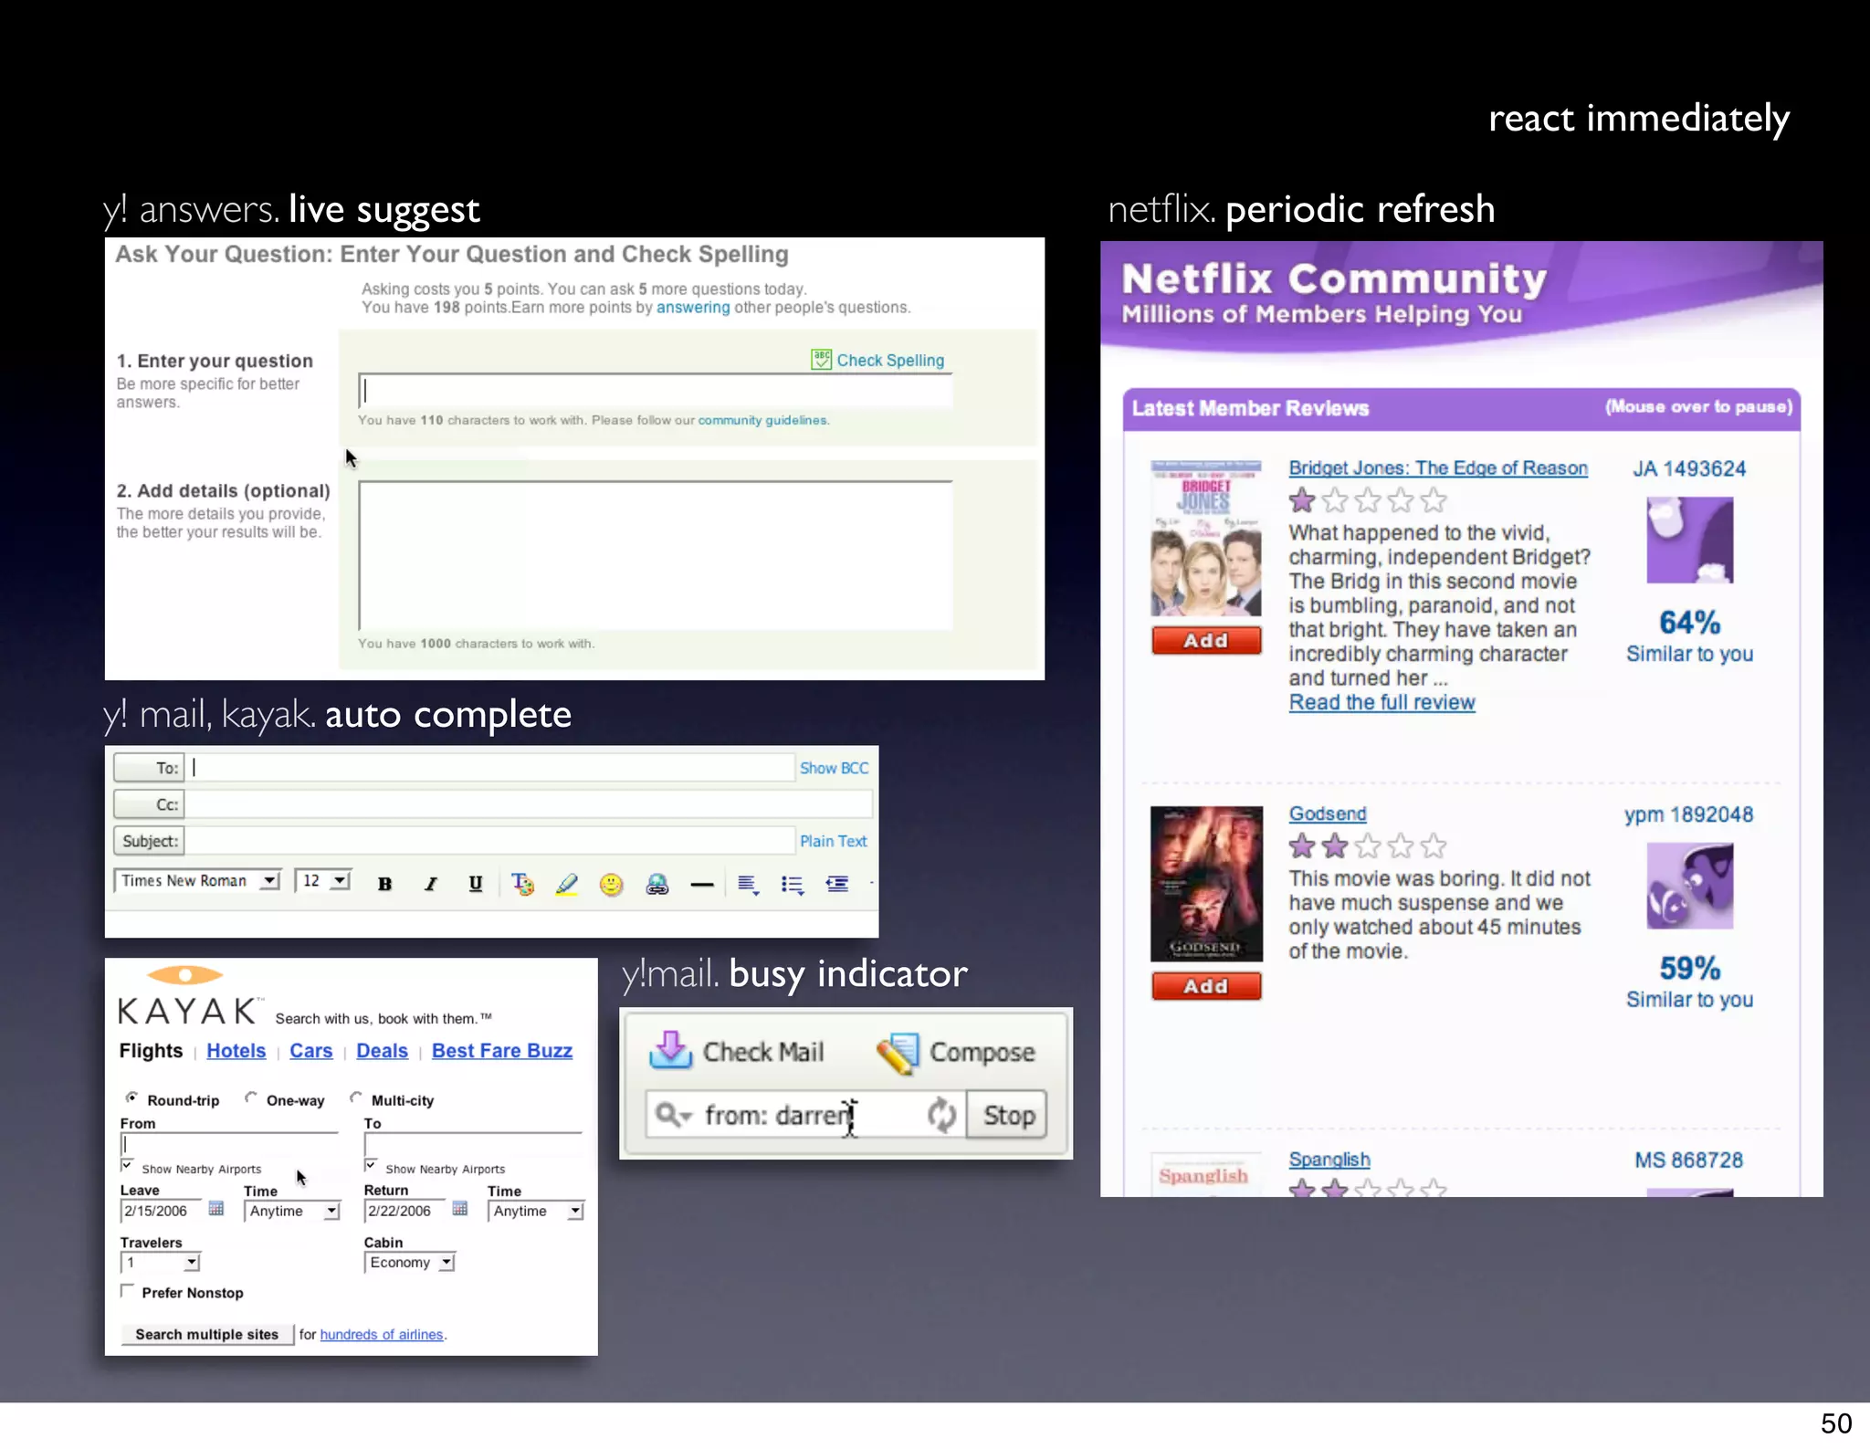This screenshot has height=1449, width=1870.
Task: Click the Godsend movie poster thumbnail
Action: 1206,883
